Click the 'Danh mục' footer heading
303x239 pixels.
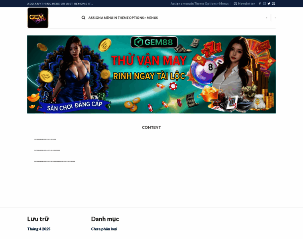[105, 219]
